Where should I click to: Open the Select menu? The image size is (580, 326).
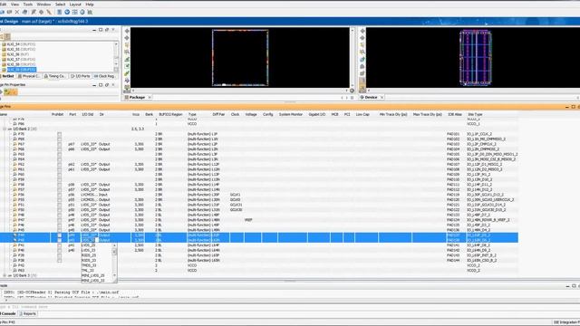61,5
